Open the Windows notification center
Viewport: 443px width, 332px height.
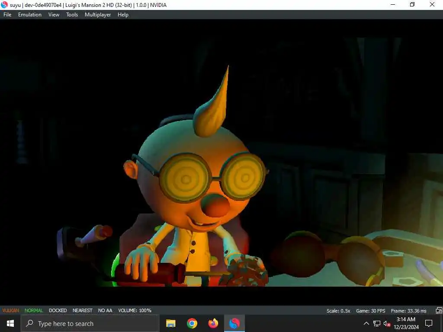click(x=429, y=323)
